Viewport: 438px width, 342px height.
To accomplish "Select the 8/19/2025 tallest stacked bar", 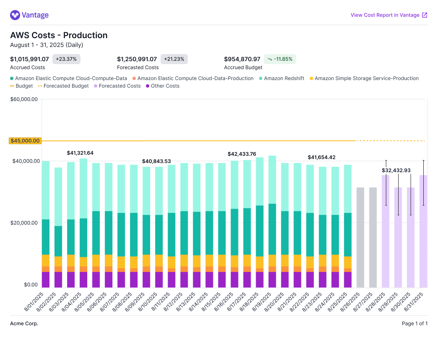I will [x=272, y=222].
